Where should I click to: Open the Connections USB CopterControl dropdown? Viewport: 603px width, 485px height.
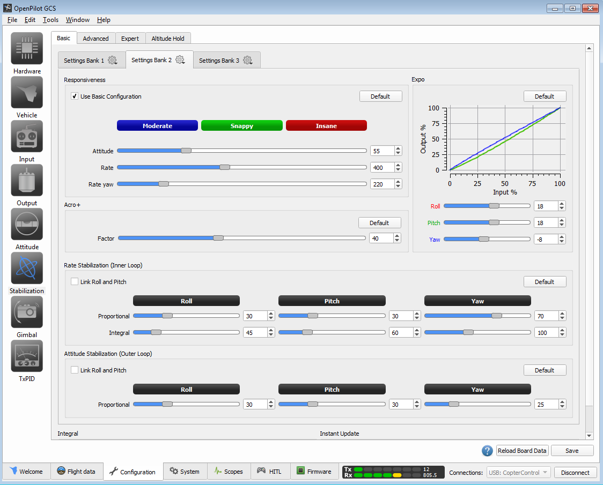[x=518, y=472]
